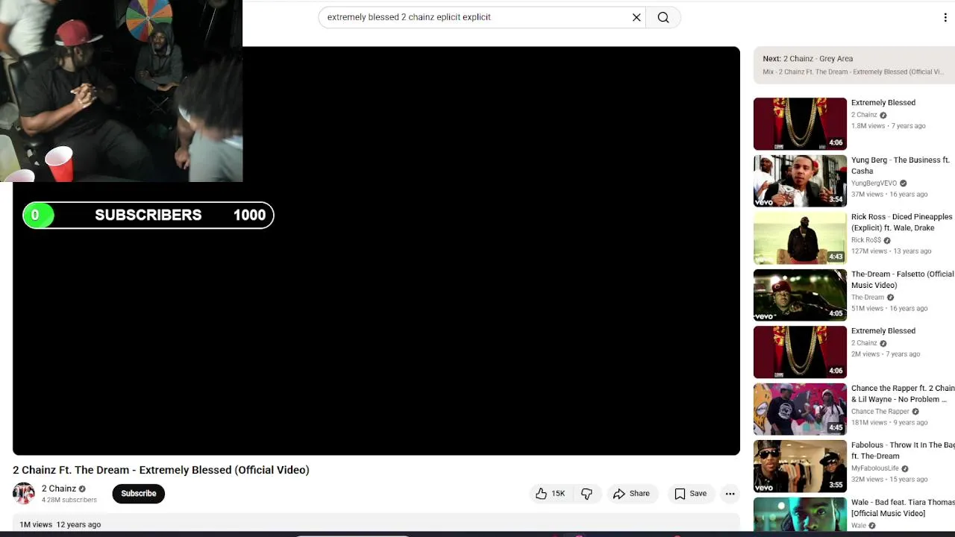Click 181M views 9 years ago text

[890, 423]
